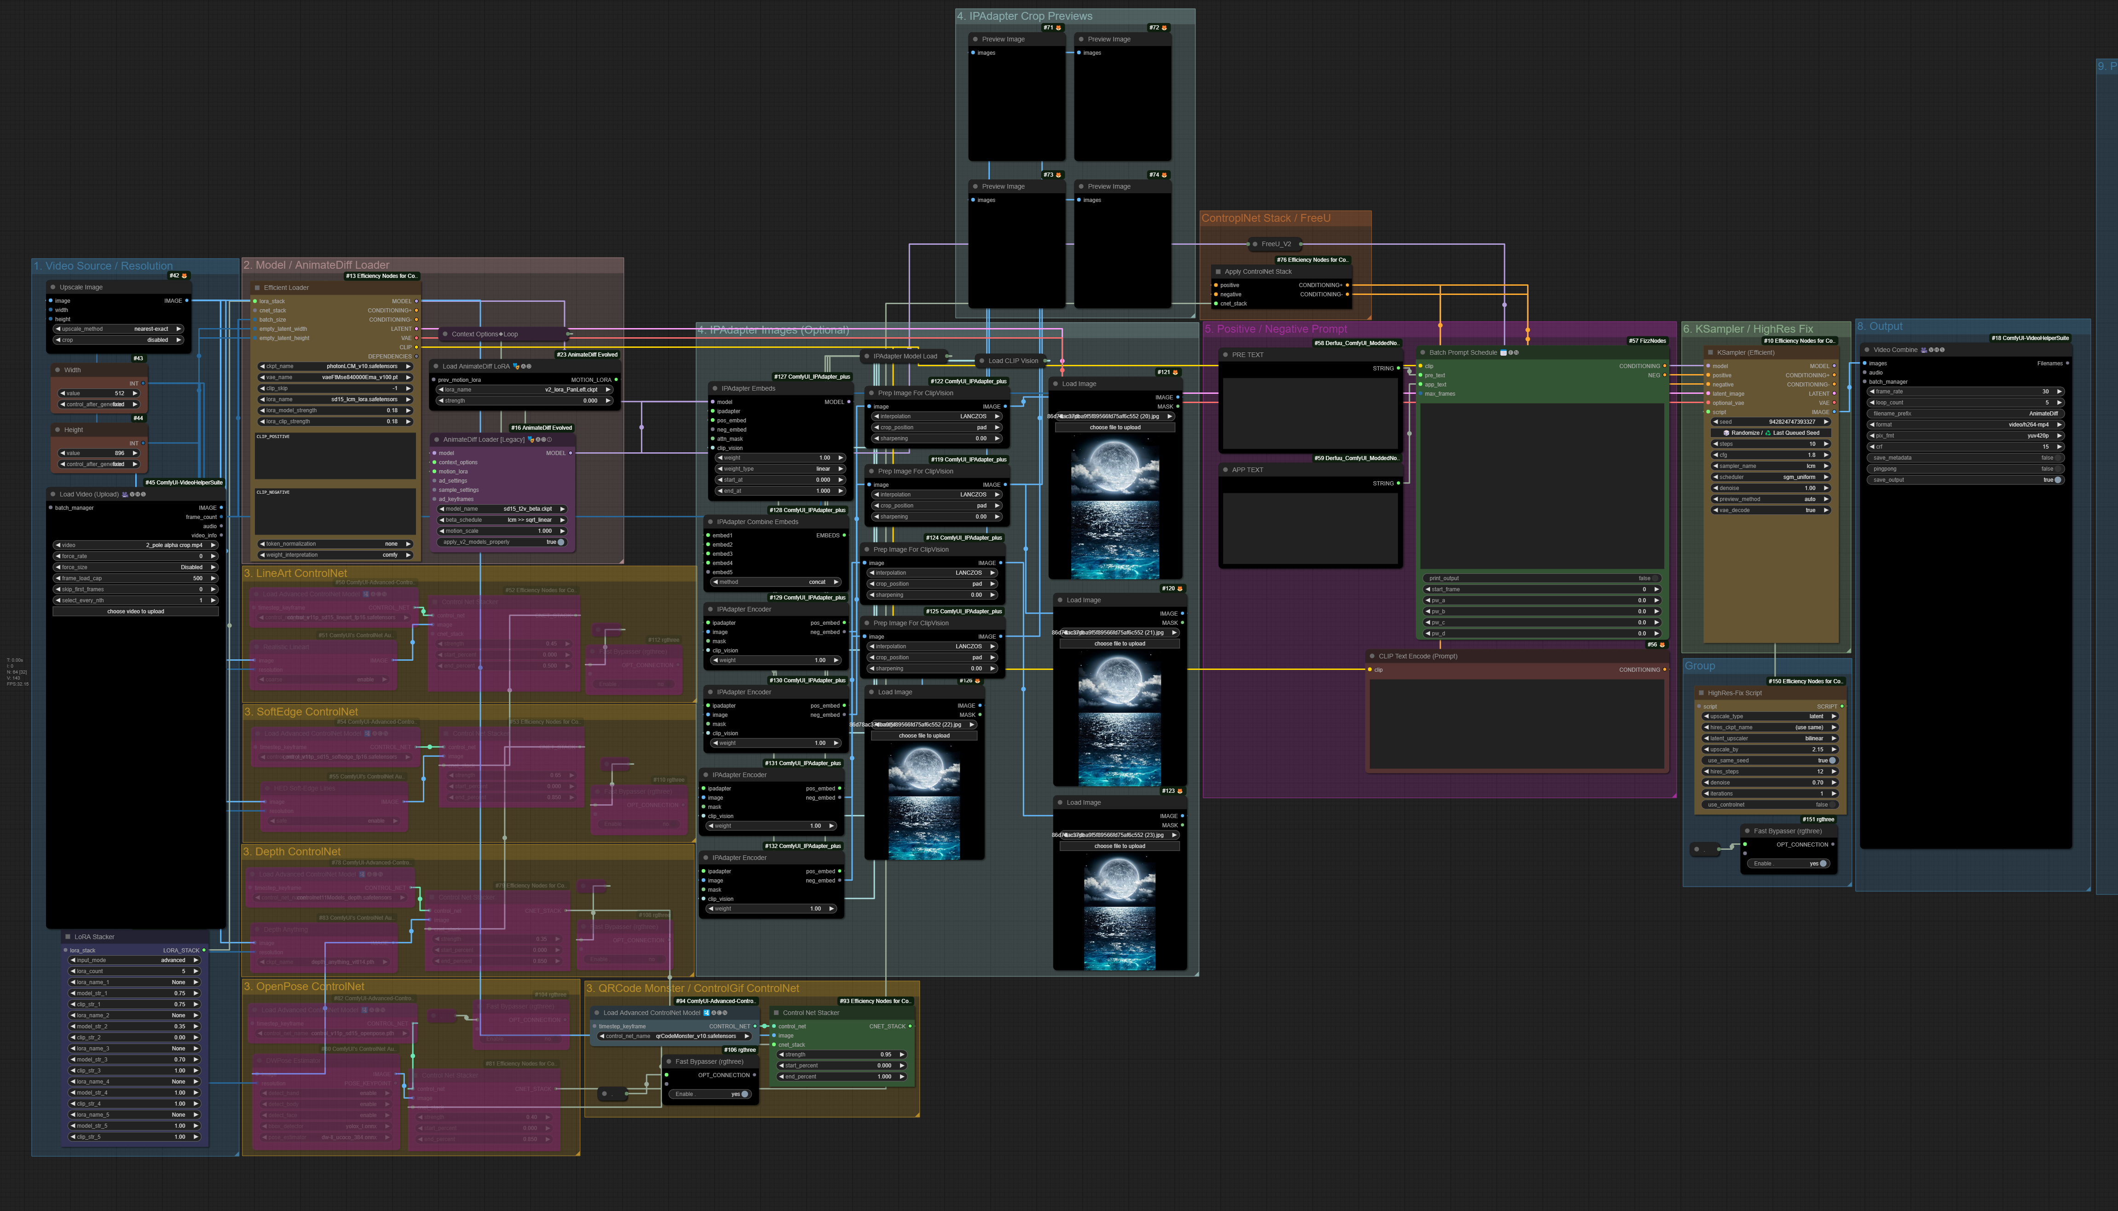This screenshot has height=1211, width=2118.
Task: Click the CLIP Text Encode (Prompt) text area
Action: click(1517, 724)
